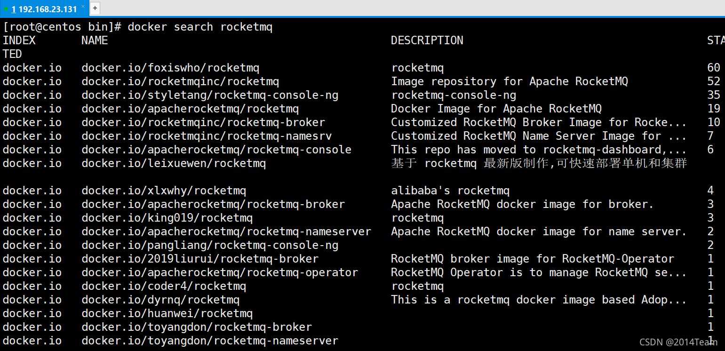Click docker.io/2019liurui/rocketmq-broker entry
The width and height of the screenshot is (725, 351).
[200, 259]
